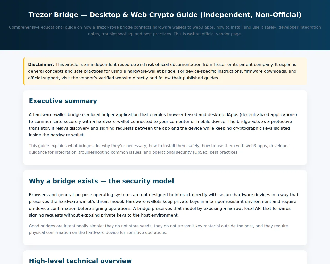Click paragraph starting 'A hardware-wallet bridge is a local helper'
The width and height of the screenshot is (330, 264).
pyautogui.click(x=163, y=125)
